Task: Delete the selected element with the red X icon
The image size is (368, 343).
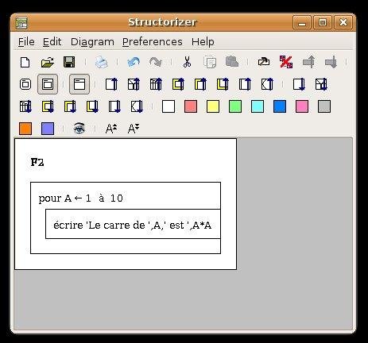Action: point(286,62)
